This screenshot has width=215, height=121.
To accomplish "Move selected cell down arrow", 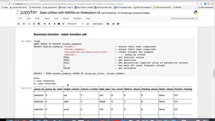I will 49,24.
